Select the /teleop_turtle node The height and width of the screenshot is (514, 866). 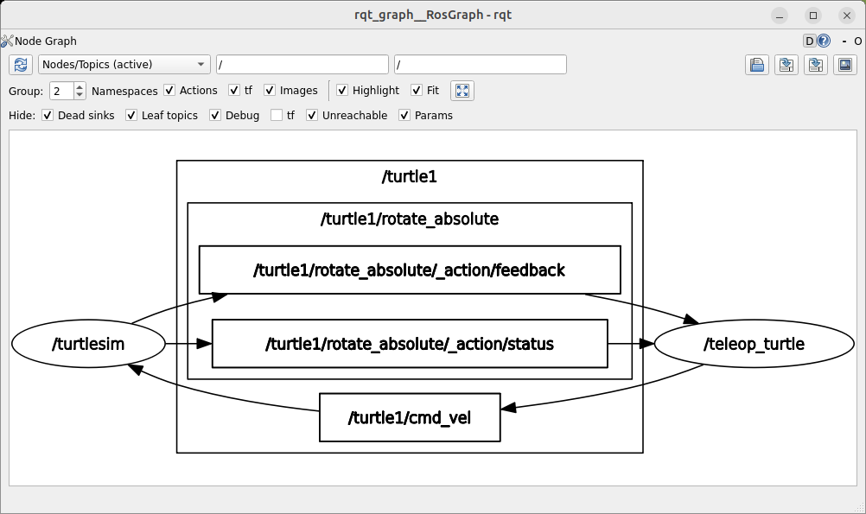click(x=754, y=344)
